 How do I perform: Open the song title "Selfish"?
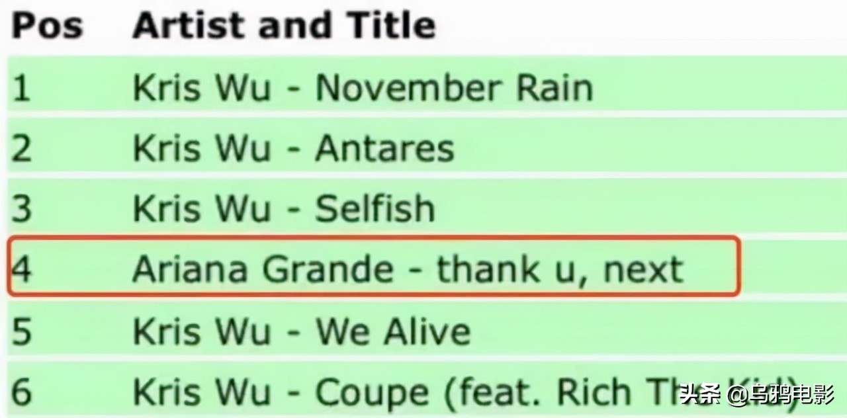click(x=375, y=209)
